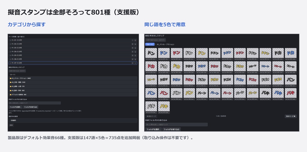The image size is (307, 152).
Task: Move ページ7 up with its up arrow
Action: point(133,63)
